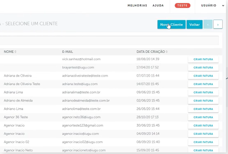The height and width of the screenshot is (154, 228).
Task: Click CRIAR FATURA for Agenor Inacio 02
Action: 203,142
